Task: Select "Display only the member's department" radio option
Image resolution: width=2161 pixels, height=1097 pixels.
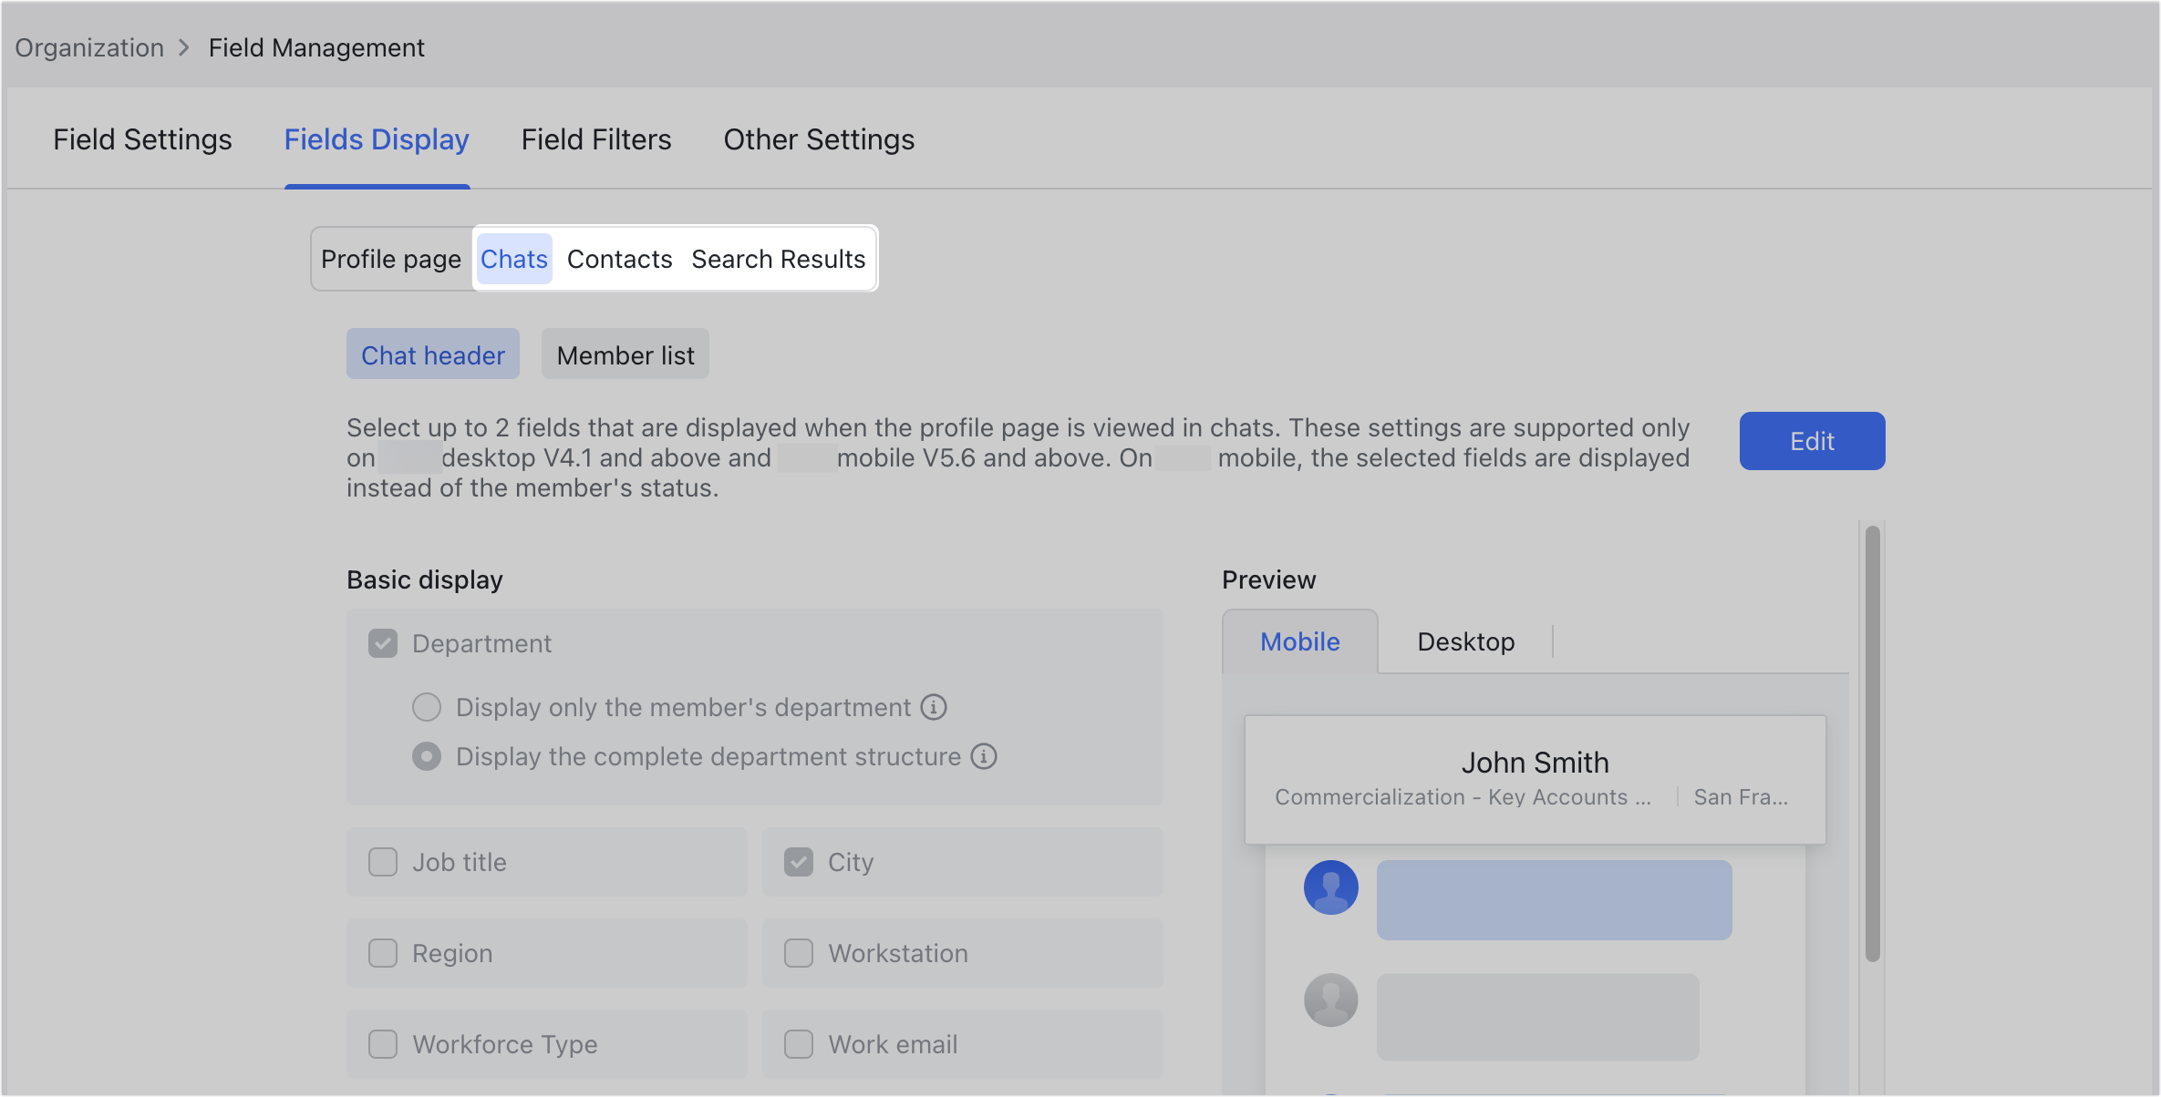Action: pyautogui.click(x=426, y=707)
